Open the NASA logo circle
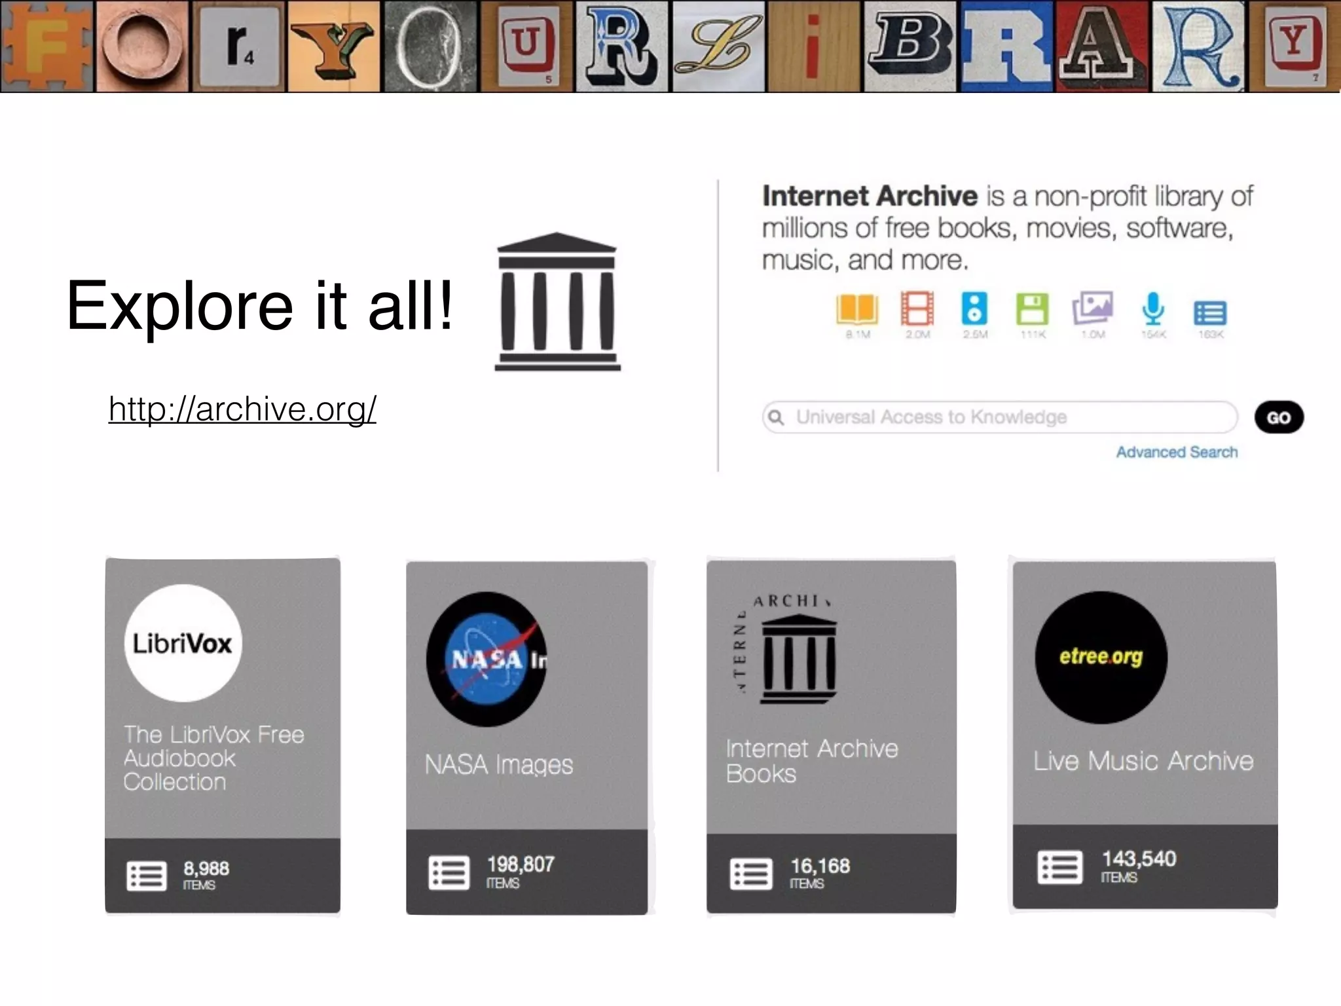This screenshot has width=1341, height=1006. click(x=487, y=659)
